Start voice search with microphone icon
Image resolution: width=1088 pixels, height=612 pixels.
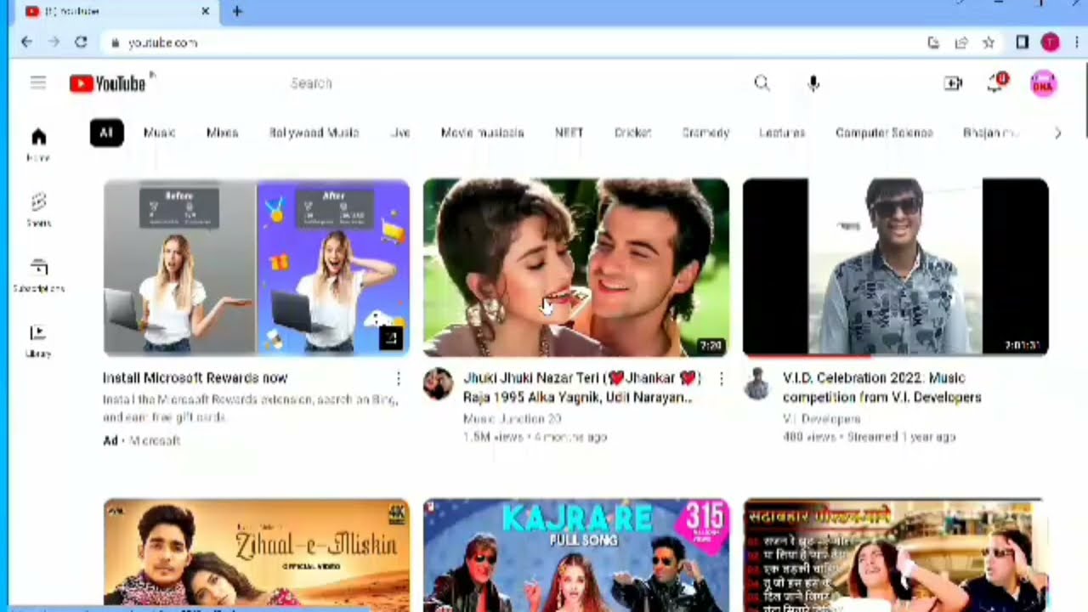coord(813,83)
